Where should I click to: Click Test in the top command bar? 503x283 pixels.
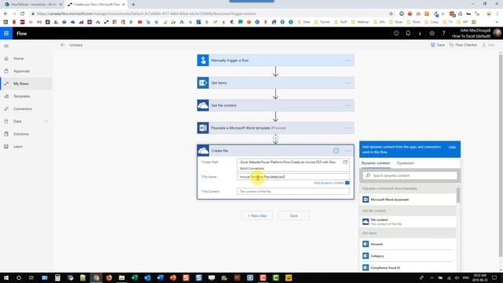[488, 45]
